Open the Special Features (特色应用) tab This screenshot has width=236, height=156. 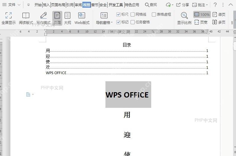[132, 5]
